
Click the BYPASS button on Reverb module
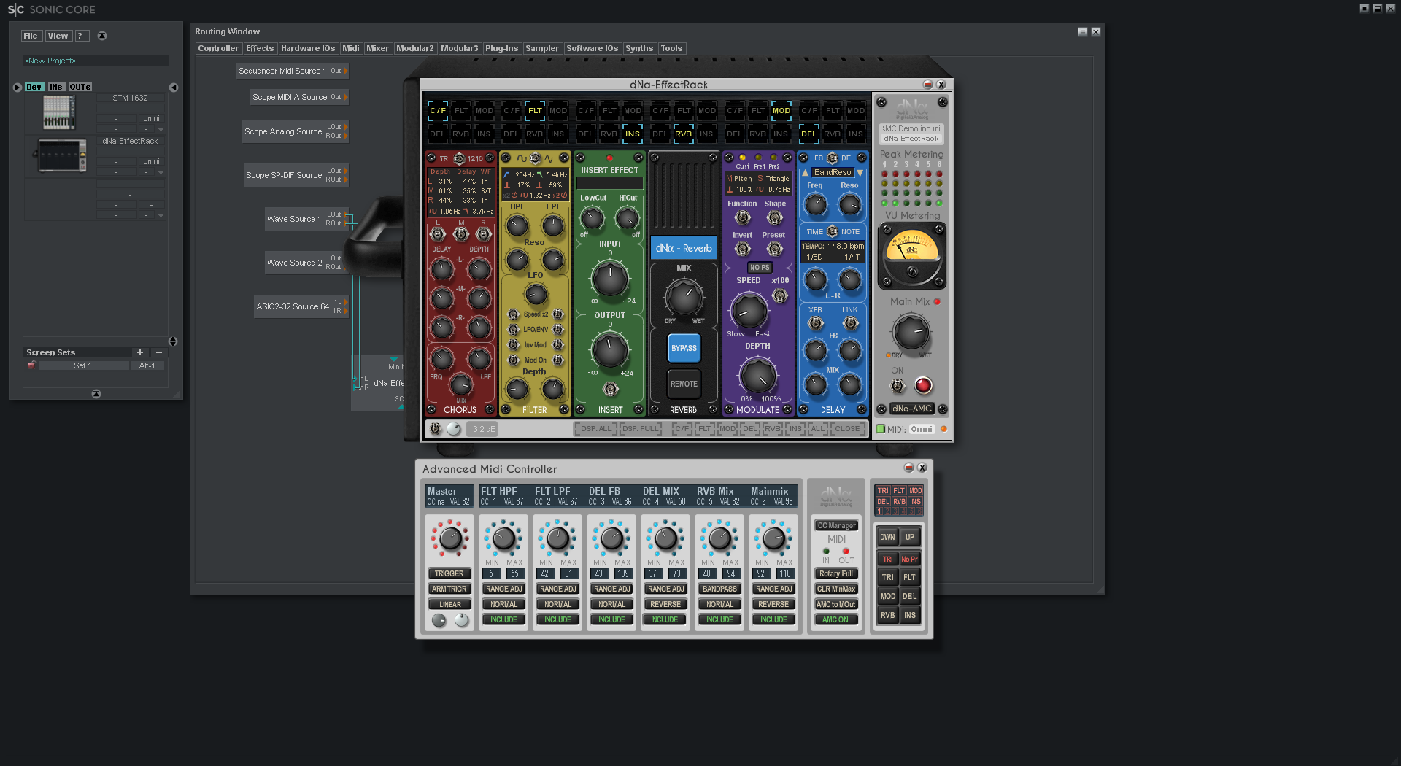(x=684, y=348)
